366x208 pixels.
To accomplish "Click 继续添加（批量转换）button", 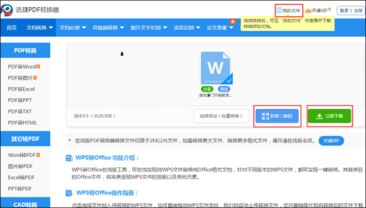I will point(221,116).
